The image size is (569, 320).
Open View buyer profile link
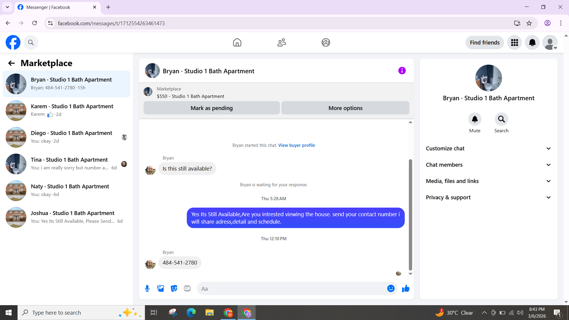click(x=297, y=145)
